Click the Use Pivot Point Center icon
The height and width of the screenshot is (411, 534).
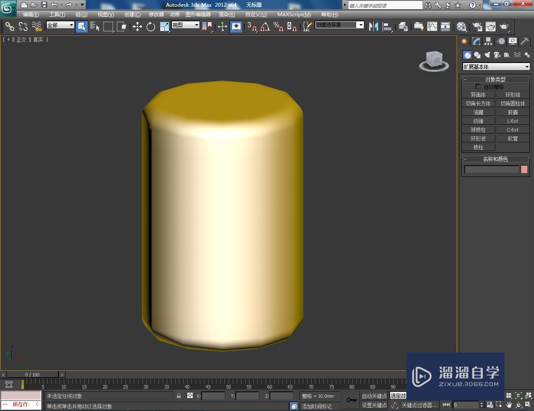(207, 27)
